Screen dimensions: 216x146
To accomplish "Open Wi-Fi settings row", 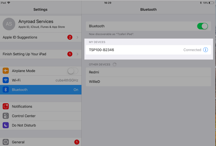I will tap(41, 80).
